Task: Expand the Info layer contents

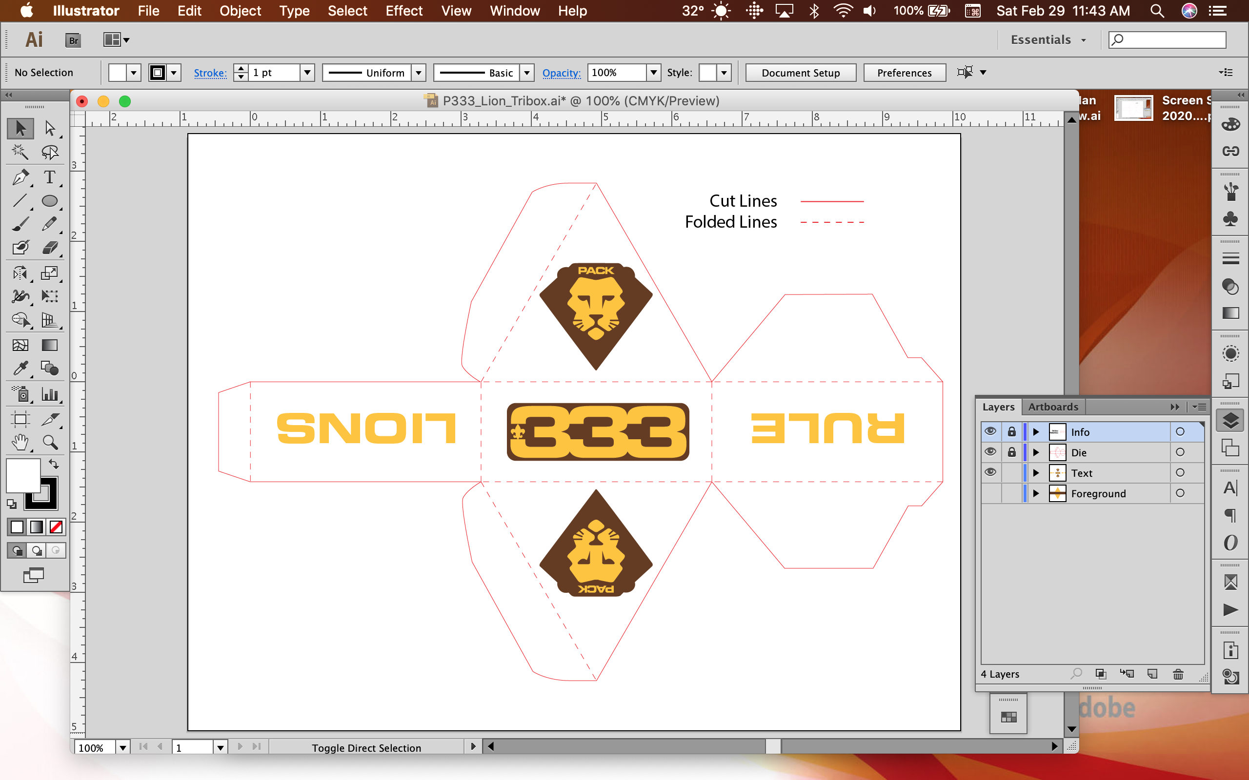Action: 1036,432
